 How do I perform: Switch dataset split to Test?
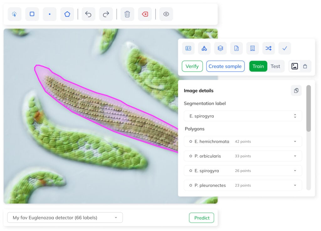(x=275, y=66)
